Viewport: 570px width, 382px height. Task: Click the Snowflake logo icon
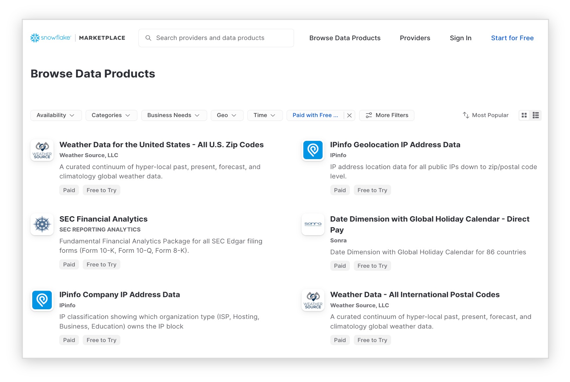click(x=35, y=38)
